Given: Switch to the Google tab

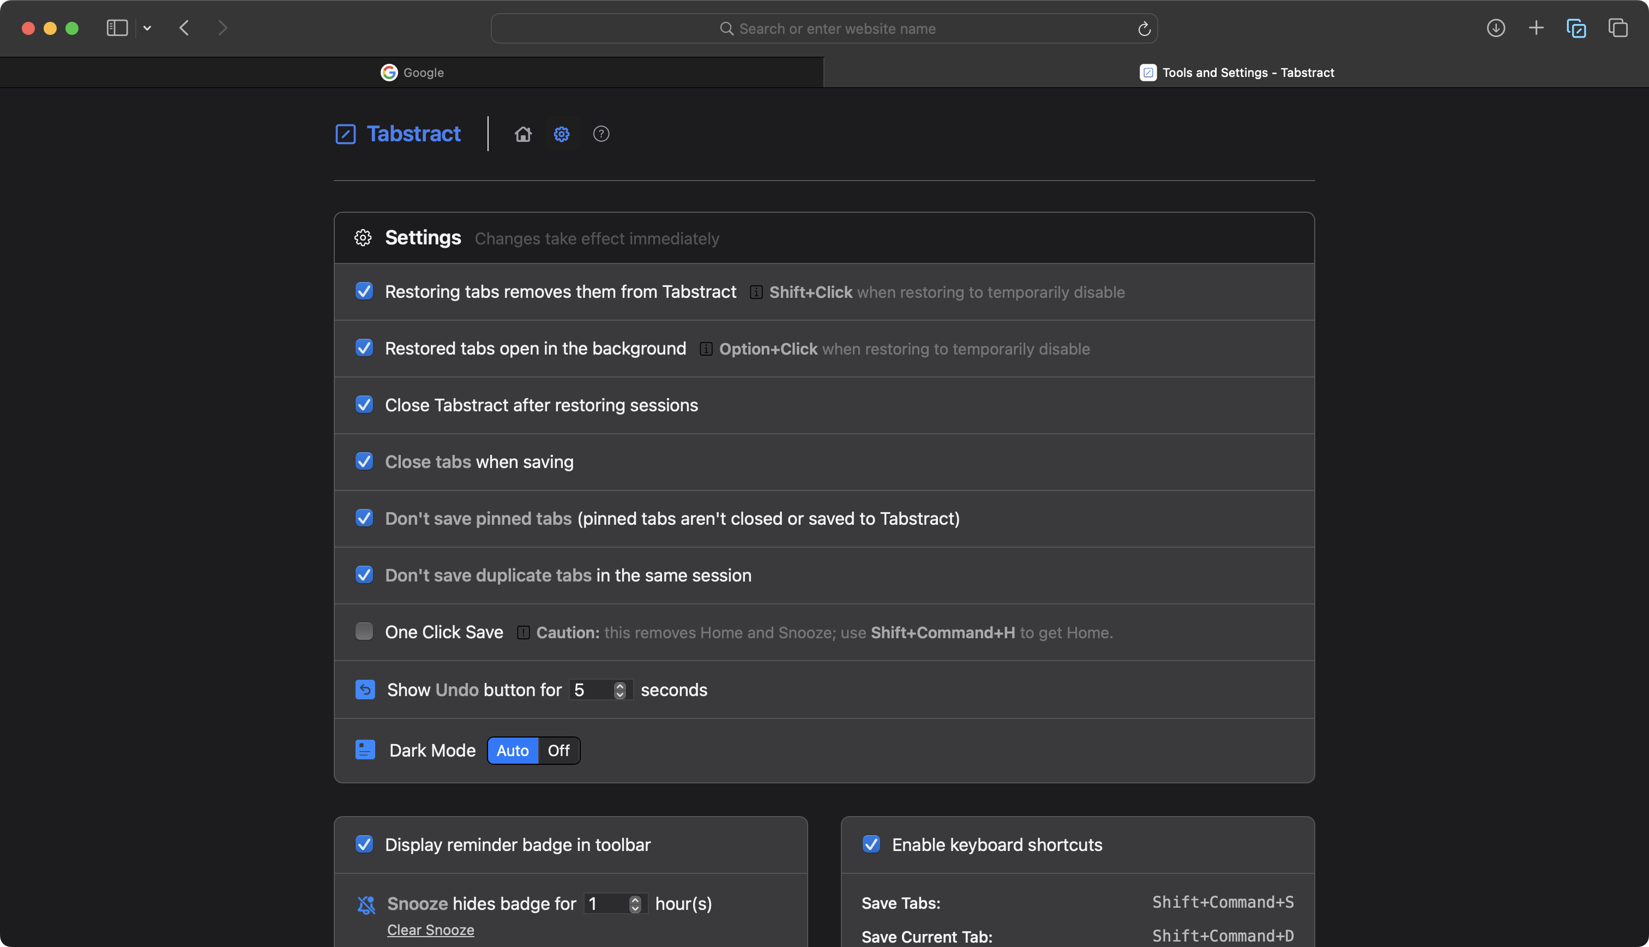Looking at the screenshot, I should [412, 72].
